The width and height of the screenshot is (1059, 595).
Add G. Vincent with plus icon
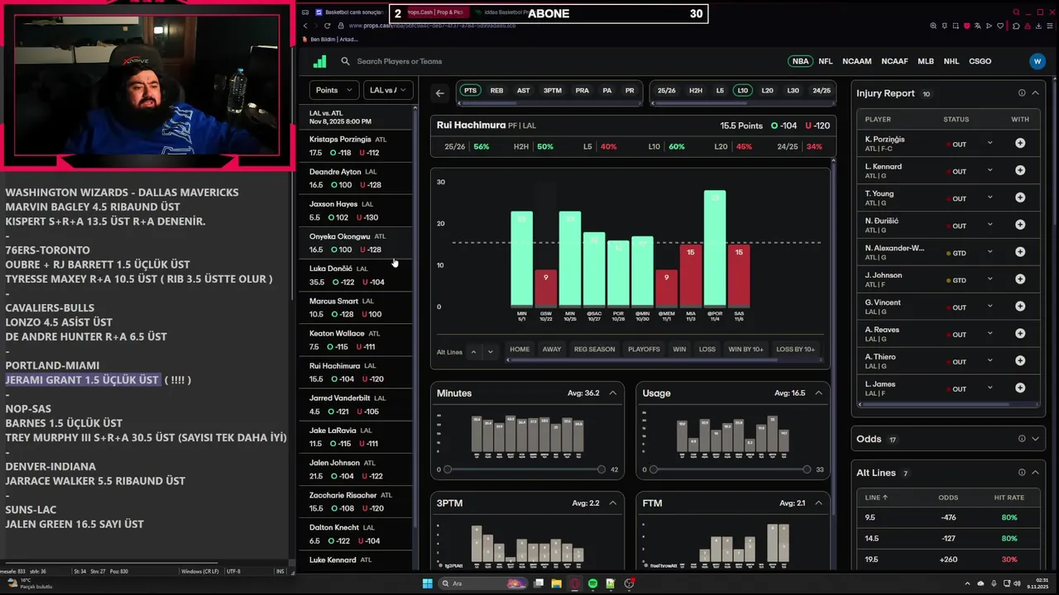(x=1020, y=307)
